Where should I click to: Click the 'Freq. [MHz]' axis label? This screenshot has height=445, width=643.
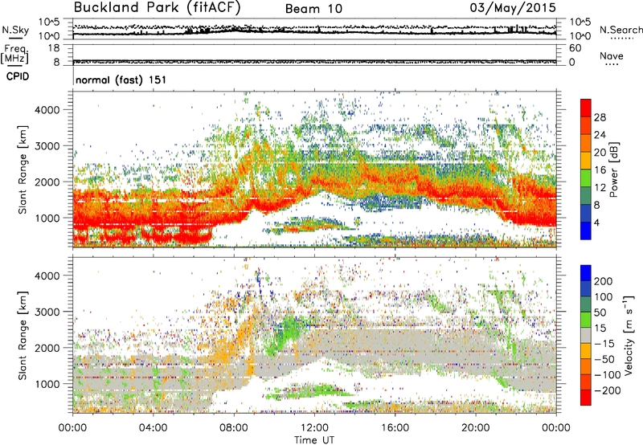click(14, 55)
